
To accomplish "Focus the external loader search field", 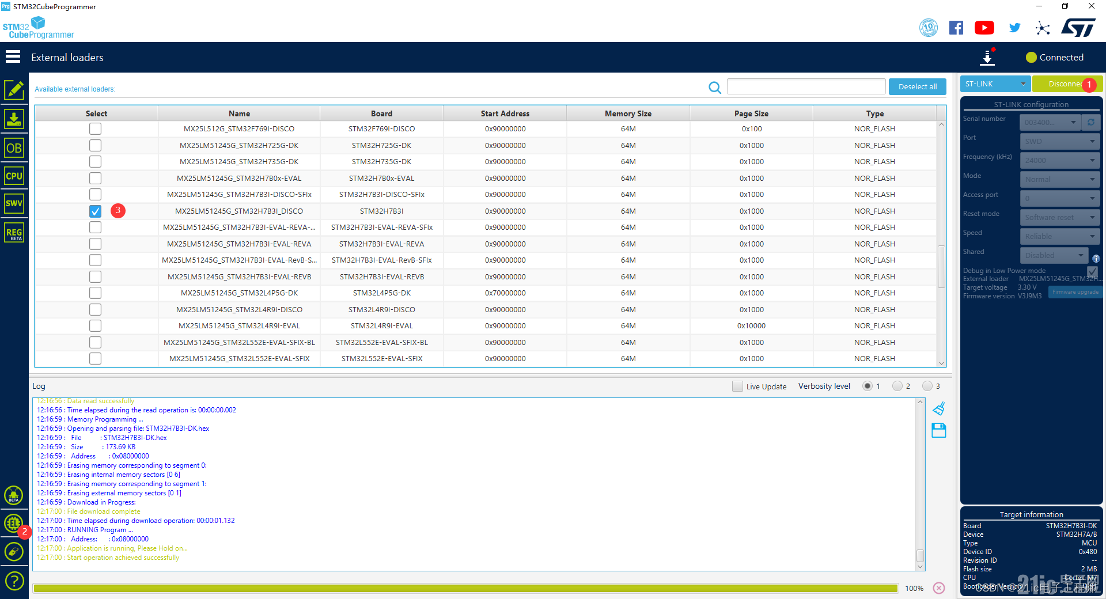I will (806, 86).
